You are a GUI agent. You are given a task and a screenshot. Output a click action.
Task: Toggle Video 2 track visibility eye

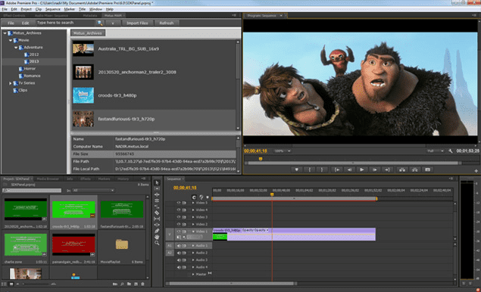point(179,224)
